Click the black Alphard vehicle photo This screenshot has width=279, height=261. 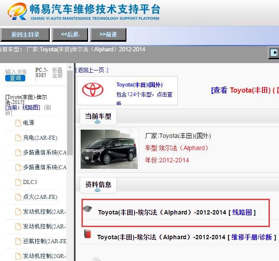click(x=109, y=149)
